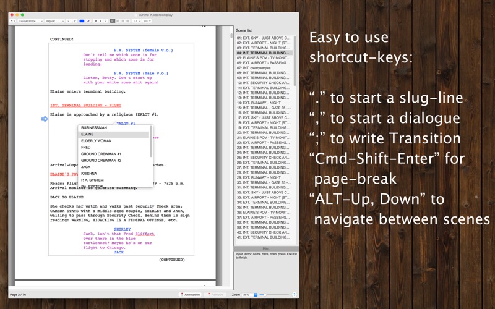Click the green full-screen window button
Viewport: 495px width, 309px height.
point(22,15)
